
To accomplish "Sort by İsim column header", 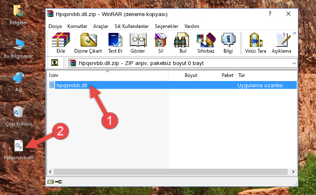I will [x=108, y=75].
